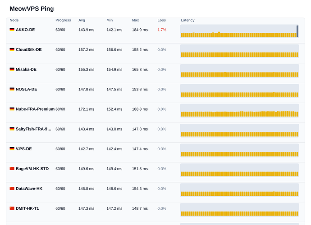Click the German flag icon beside NOSLA-DE
The height and width of the screenshot is (225, 311).
pyautogui.click(x=12, y=89)
